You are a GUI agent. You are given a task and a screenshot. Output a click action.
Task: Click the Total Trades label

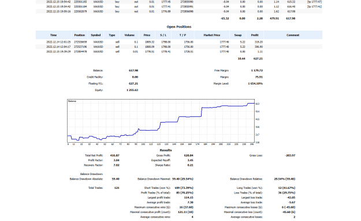[x=95, y=188]
